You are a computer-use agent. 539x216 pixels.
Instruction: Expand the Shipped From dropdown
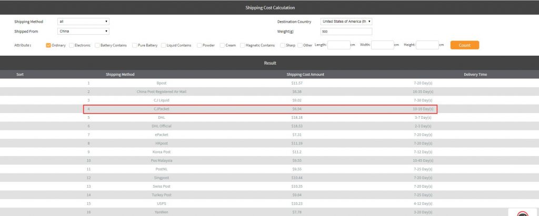(83, 31)
